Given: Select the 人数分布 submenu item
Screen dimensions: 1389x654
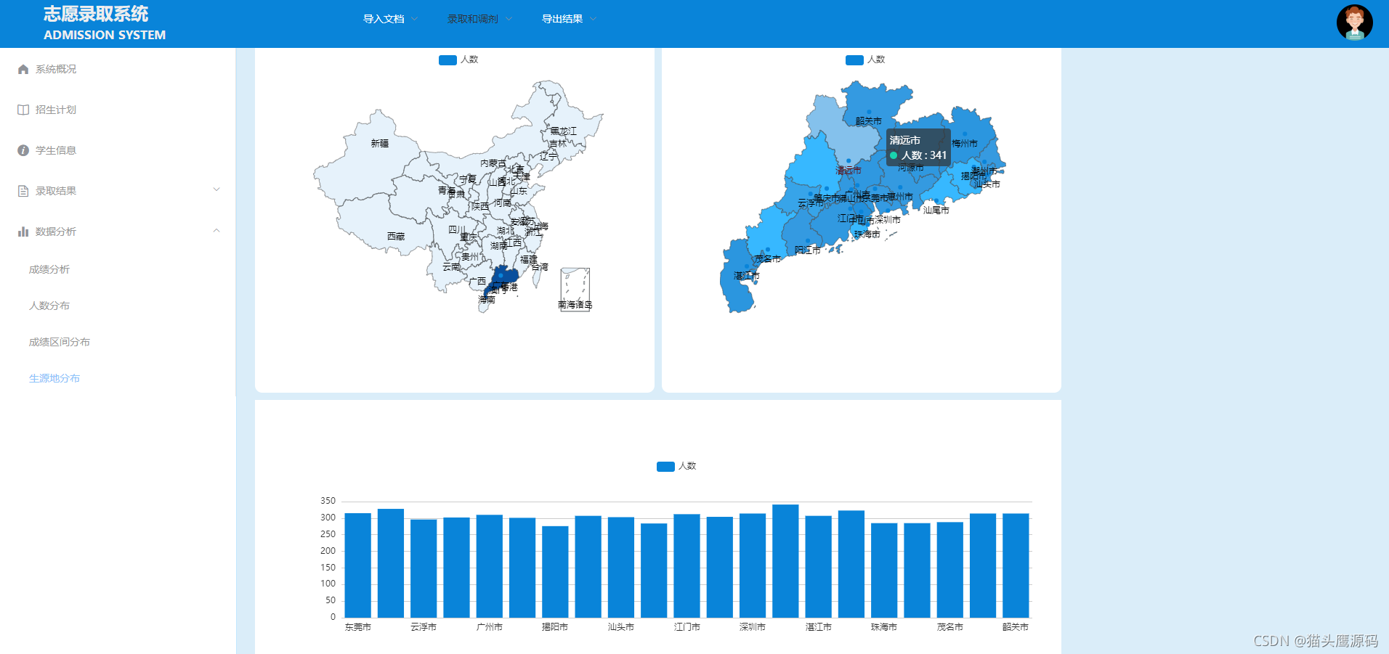Looking at the screenshot, I should click(x=49, y=306).
